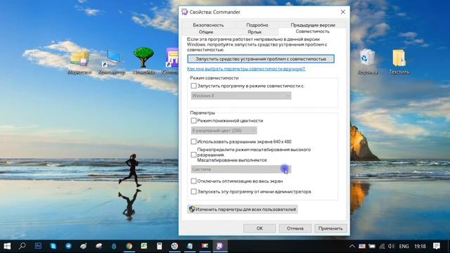Click the OK button
Image resolution: width=450 pixels, height=253 pixels.
pyautogui.click(x=259, y=228)
